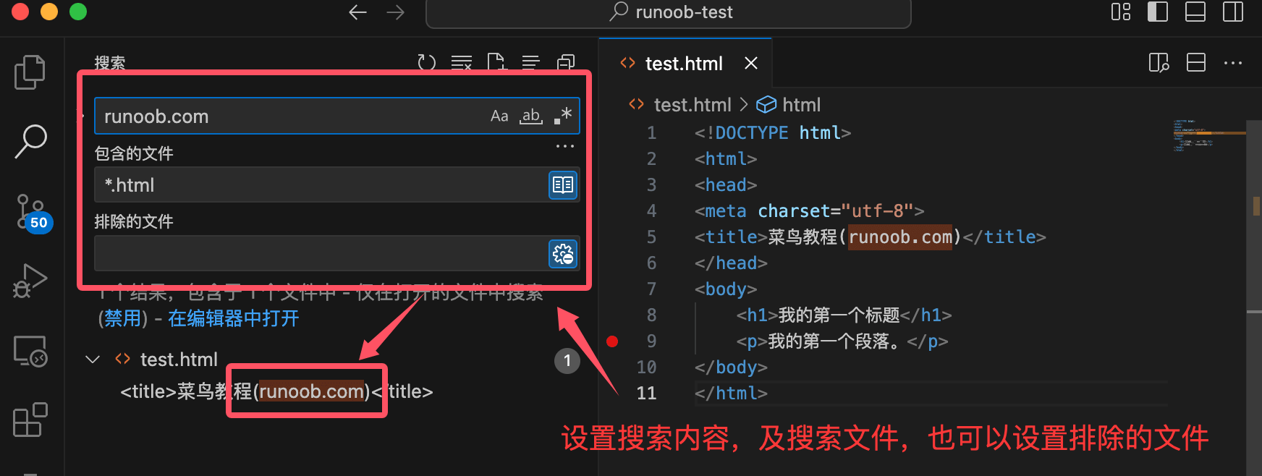Toggle Use Regular Expression option
The image size is (1262, 476).
[x=563, y=116]
